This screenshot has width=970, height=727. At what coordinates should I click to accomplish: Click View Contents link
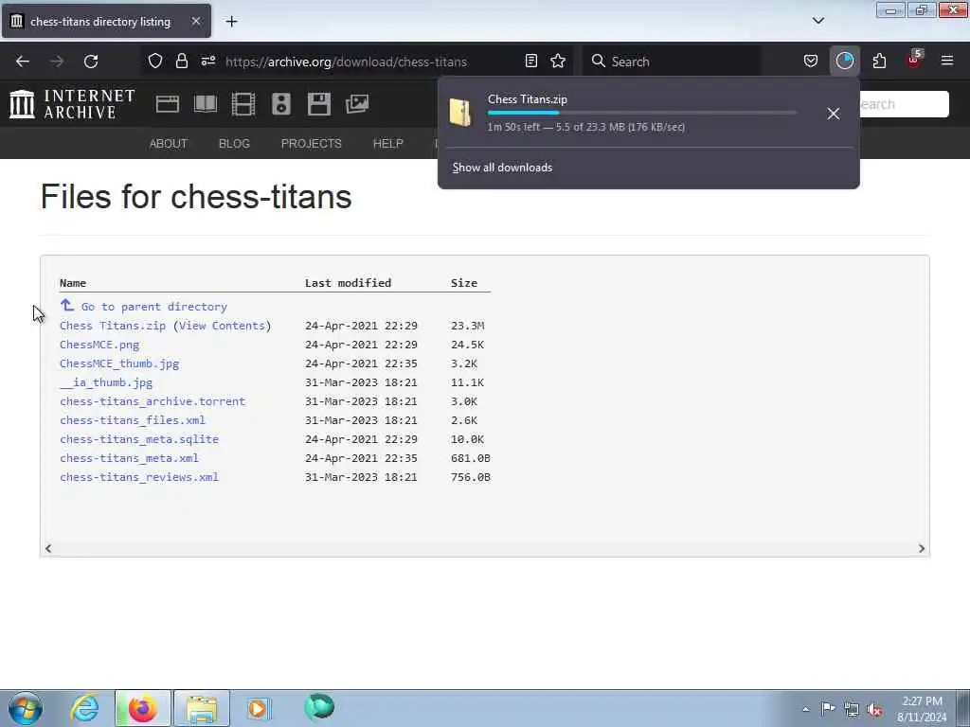click(222, 326)
